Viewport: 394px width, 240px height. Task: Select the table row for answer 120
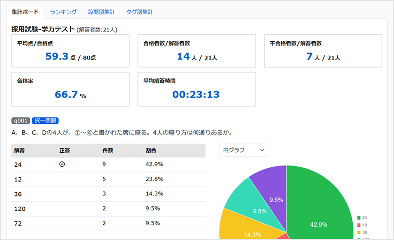click(108, 208)
